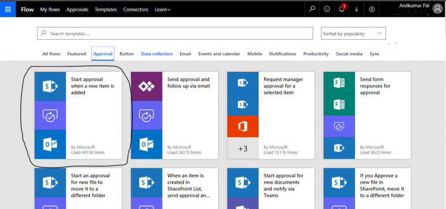Open the Connectors page link
The width and height of the screenshot is (446, 209).
tap(135, 9)
